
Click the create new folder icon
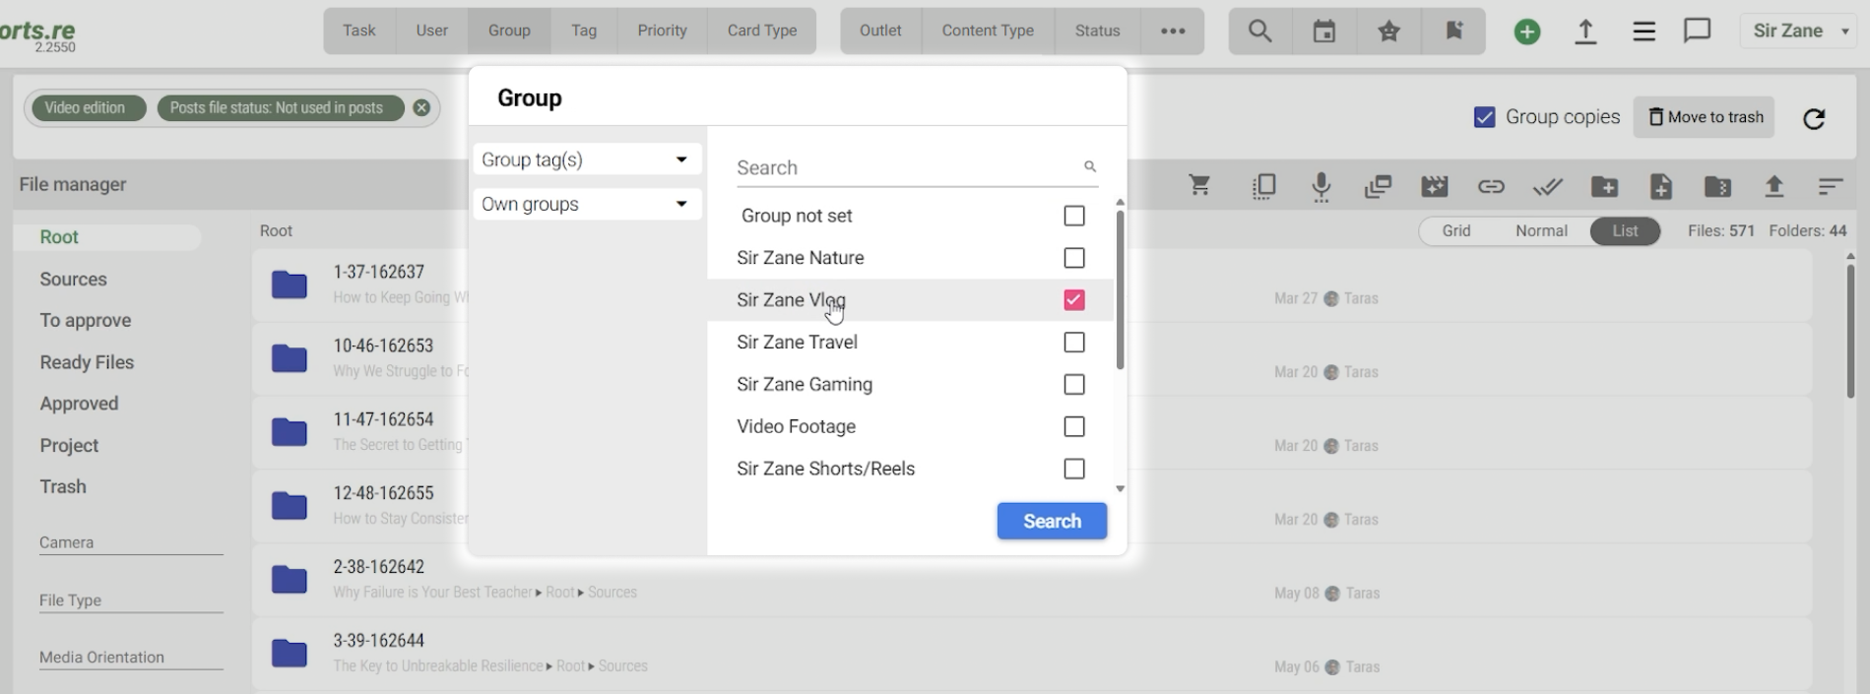click(1604, 186)
